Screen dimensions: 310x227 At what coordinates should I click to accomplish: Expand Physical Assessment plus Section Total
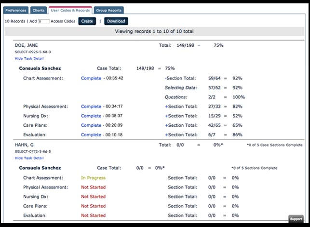[x=166, y=107]
